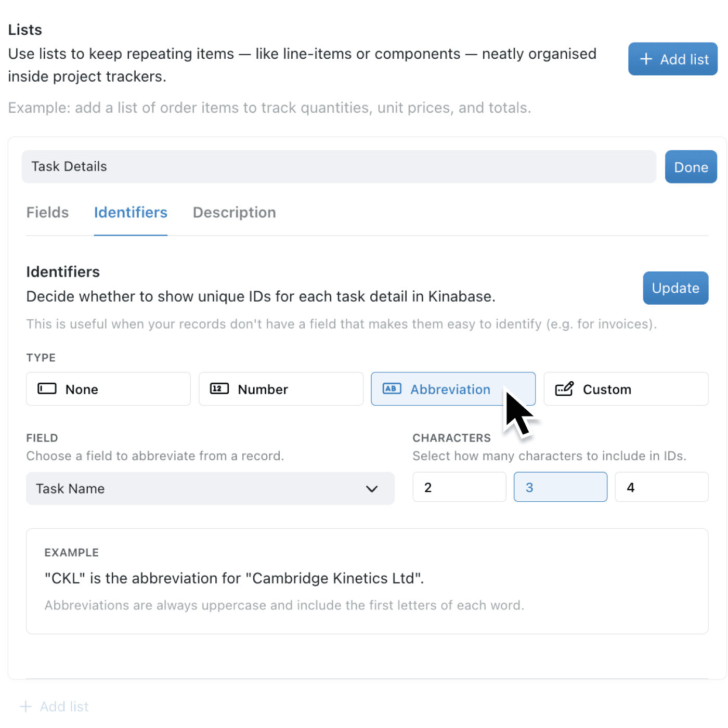The height and width of the screenshot is (728, 728).
Task: Click the "AB" Abbreviation icon
Action: pyautogui.click(x=392, y=388)
